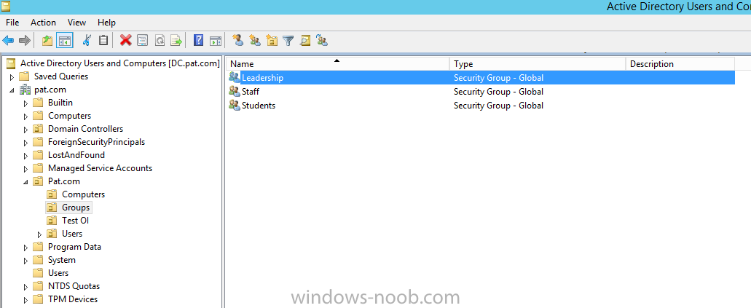Expand the Users OU under Pat.com
751x308 pixels.
coord(39,234)
